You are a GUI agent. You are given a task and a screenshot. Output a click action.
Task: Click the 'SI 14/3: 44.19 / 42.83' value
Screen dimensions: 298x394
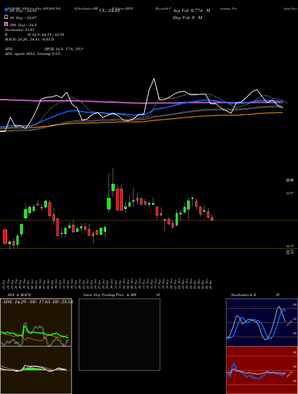click(46, 35)
